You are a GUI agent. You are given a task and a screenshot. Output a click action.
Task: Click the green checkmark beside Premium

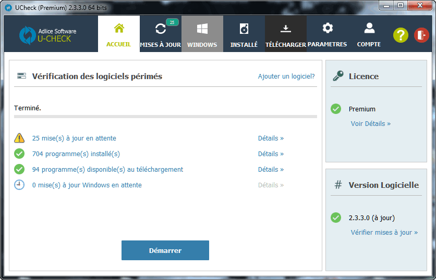336,109
